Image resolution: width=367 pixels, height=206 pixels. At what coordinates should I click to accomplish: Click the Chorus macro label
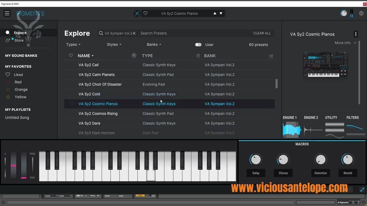283,173
